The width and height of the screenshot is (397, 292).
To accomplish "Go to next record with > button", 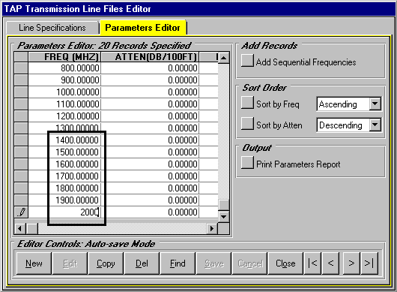I will (351, 263).
